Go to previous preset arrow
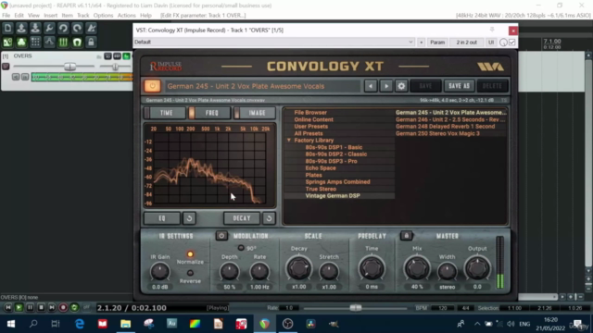The image size is (593, 333). pyautogui.click(x=371, y=86)
